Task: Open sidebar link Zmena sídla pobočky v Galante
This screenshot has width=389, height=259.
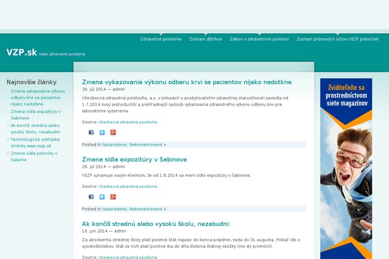Action: click(34, 157)
